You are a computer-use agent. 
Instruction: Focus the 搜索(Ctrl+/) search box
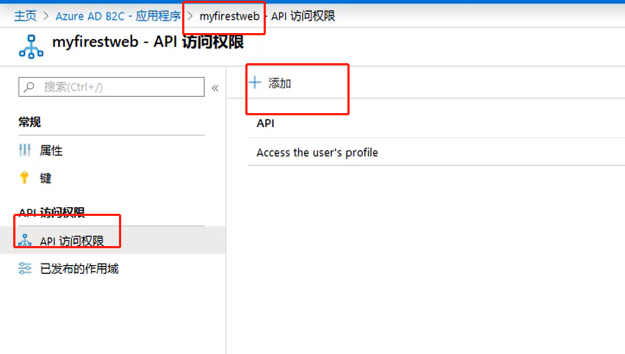pyautogui.click(x=112, y=87)
